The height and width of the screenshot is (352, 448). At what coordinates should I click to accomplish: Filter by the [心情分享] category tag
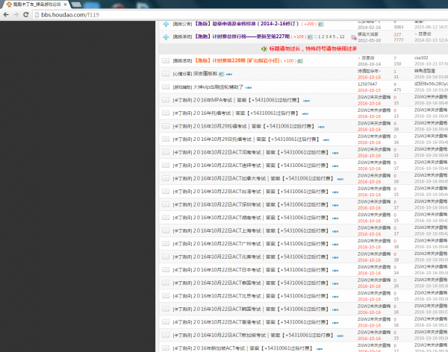coord(182,74)
